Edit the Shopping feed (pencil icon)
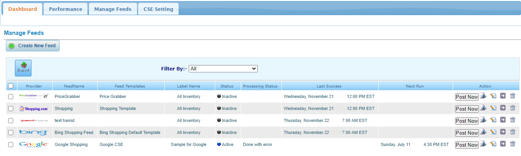521x156 pixels. 493,108
